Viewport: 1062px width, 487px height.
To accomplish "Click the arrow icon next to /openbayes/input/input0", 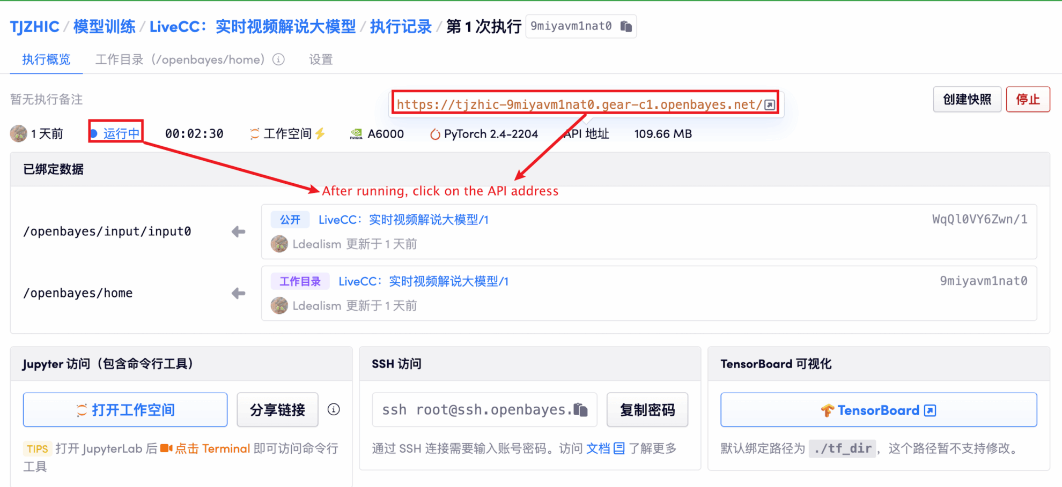I will click(239, 231).
